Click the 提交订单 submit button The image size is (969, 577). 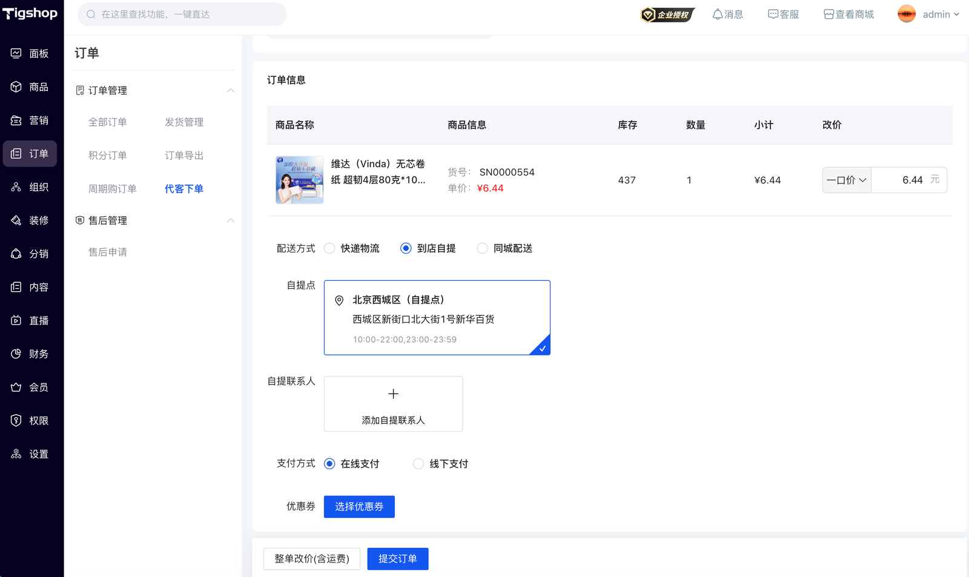click(x=397, y=559)
